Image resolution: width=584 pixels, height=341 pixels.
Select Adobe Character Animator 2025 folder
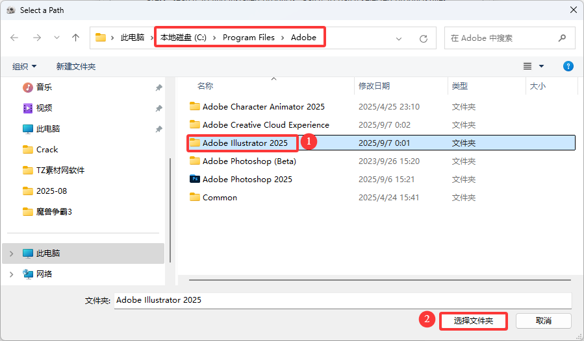point(263,107)
